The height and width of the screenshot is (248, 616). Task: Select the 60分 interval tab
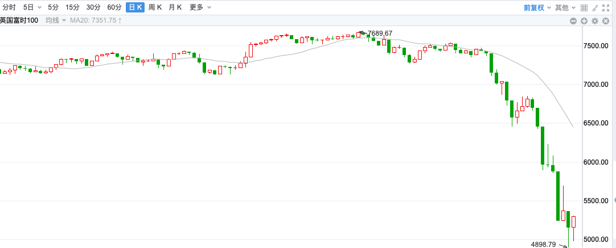click(114, 7)
